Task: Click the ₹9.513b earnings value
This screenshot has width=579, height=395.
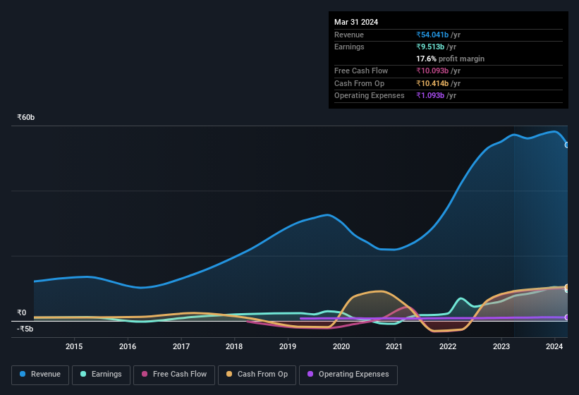Action: tap(430, 47)
